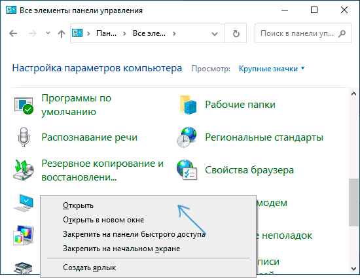Screen dimensions: 360x278
Task: Click the Control Panel title bar icon
Action: [x=10, y=10]
